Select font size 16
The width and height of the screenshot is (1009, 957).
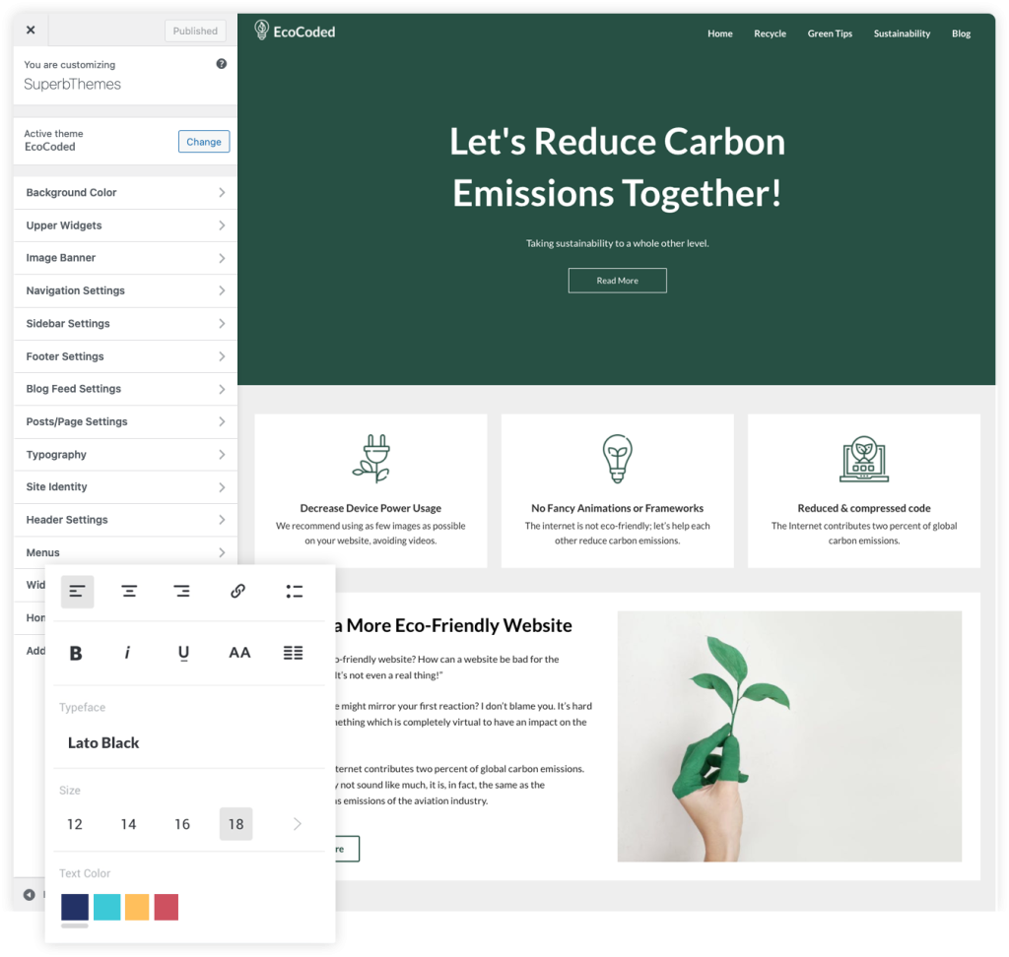[x=182, y=824]
